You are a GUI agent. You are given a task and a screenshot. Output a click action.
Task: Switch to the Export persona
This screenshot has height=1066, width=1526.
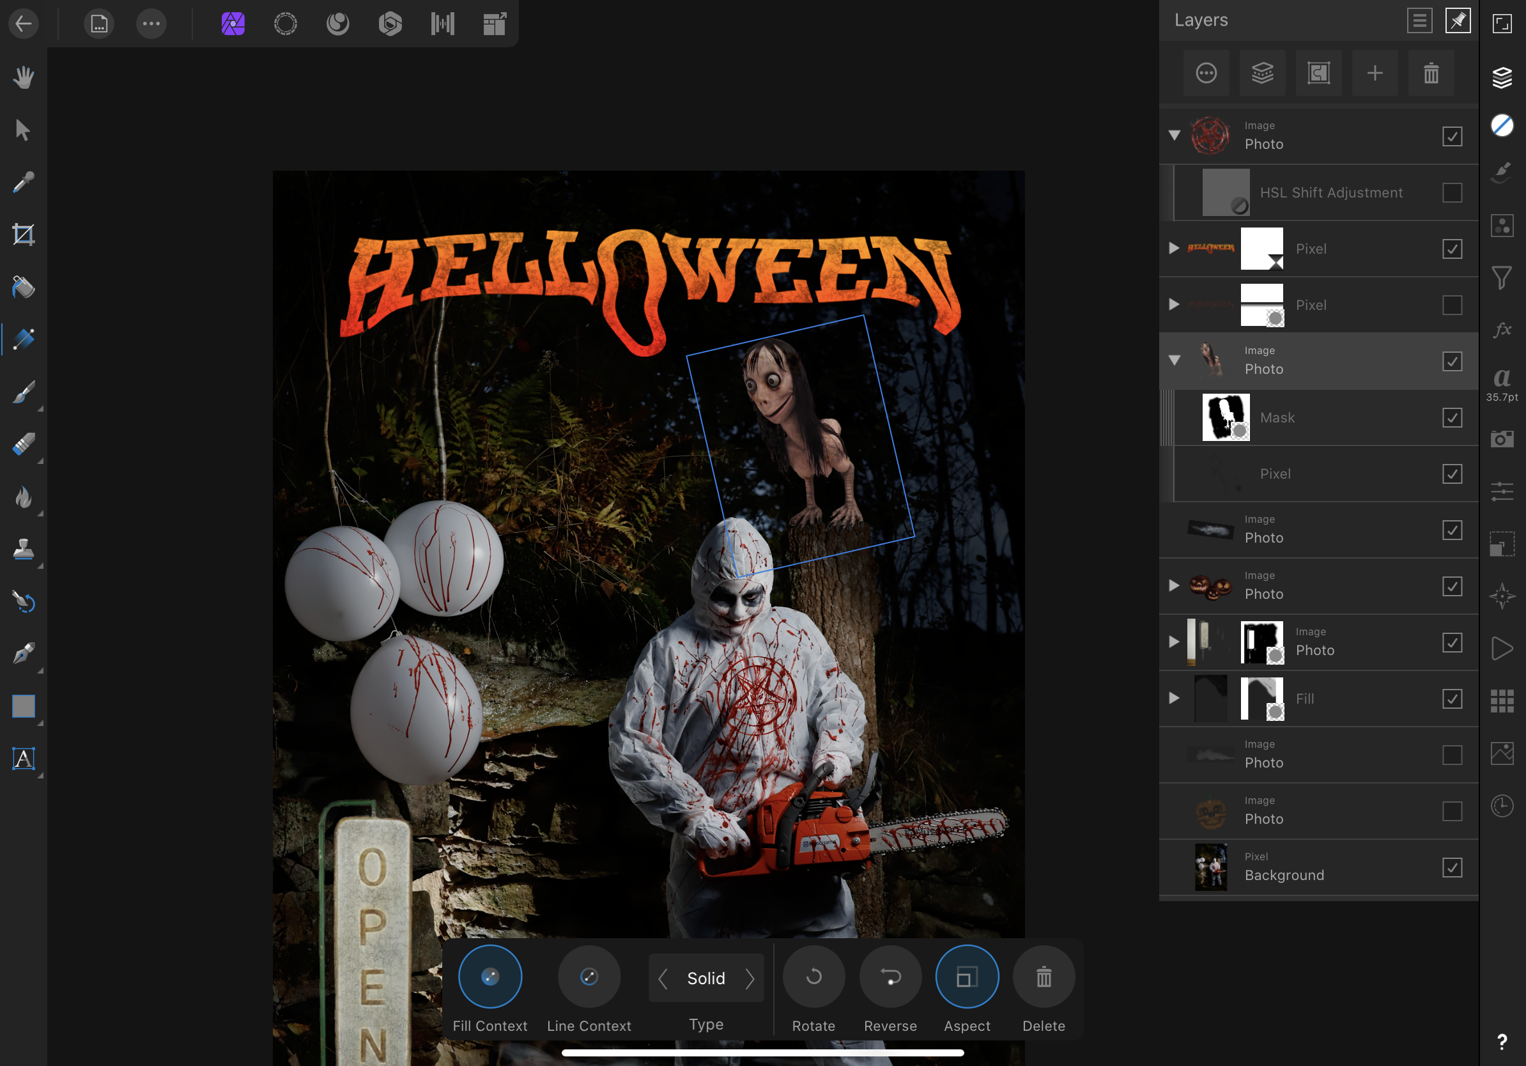pyautogui.click(x=495, y=24)
